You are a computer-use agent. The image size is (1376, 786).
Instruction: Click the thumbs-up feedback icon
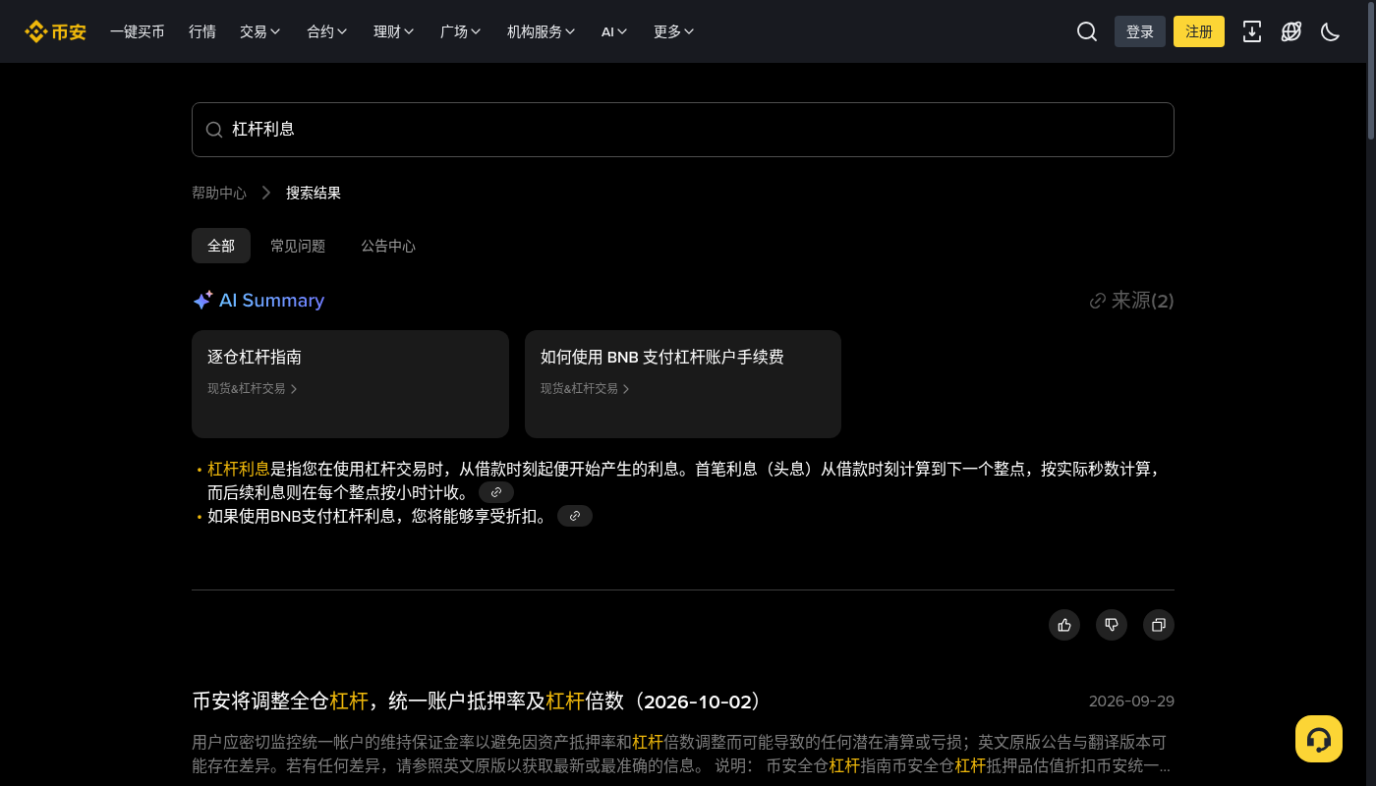1064,625
